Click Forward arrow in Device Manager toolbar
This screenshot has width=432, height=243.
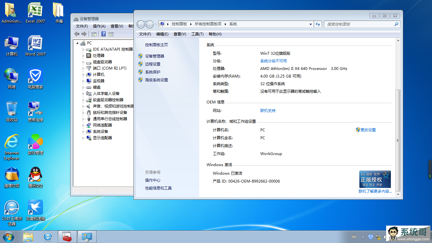84,34
